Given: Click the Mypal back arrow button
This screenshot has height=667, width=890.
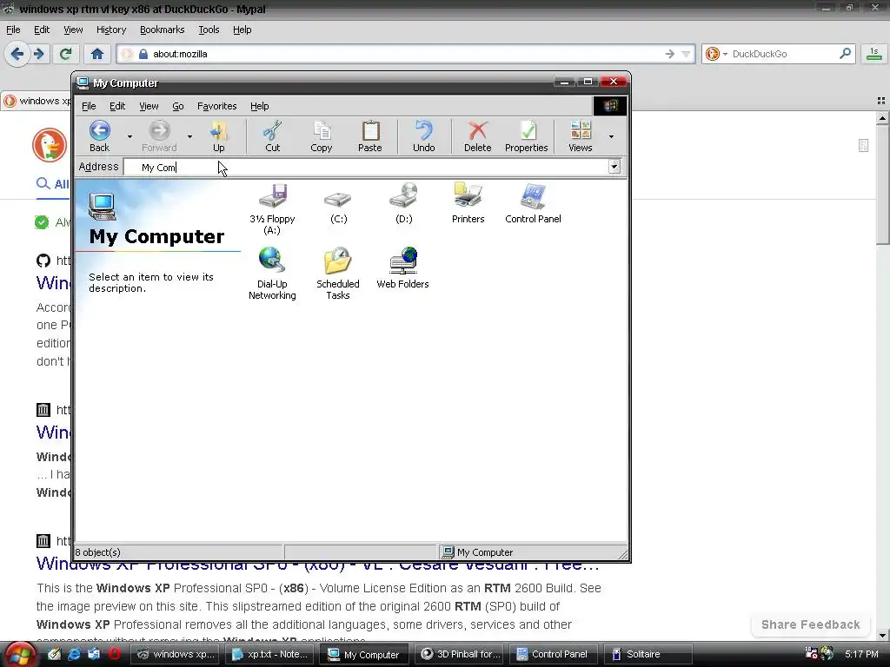Looking at the screenshot, I should coord(17,54).
